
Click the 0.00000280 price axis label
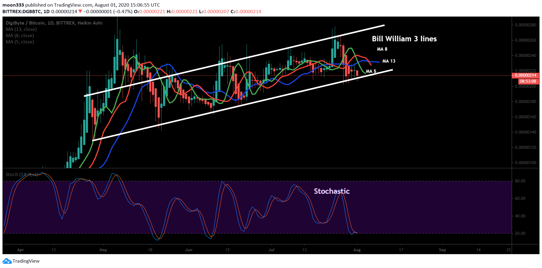tap(525, 25)
